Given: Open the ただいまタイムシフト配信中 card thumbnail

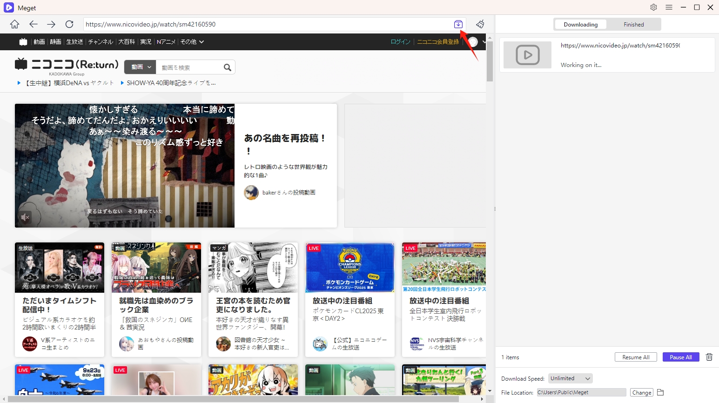Looking at the screenshot, I should click(60, 268).
